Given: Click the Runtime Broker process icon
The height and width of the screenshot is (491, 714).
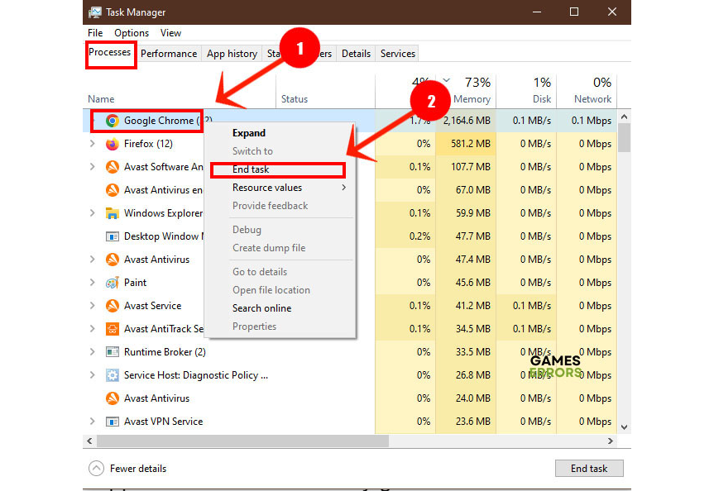Looking at the screenshot, I should tap(112, 352).
